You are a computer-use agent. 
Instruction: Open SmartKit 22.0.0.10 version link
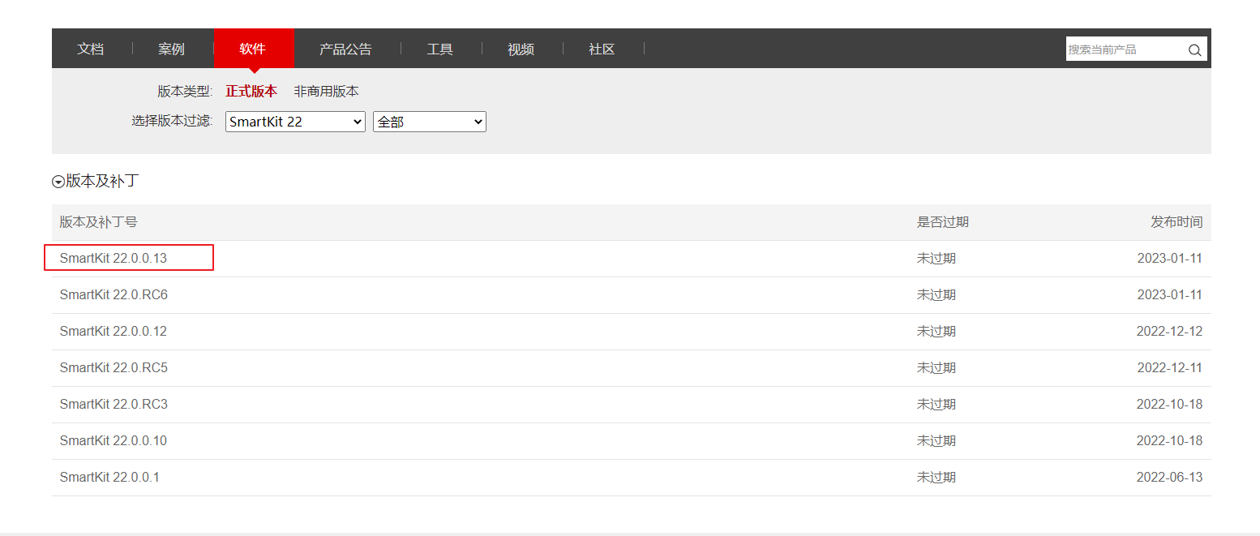click(114, 440)
